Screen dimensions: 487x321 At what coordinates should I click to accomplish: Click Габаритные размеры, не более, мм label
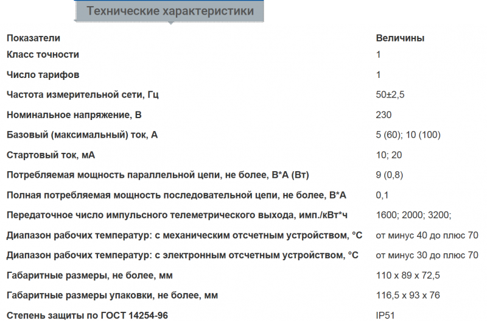click(89, 275)
